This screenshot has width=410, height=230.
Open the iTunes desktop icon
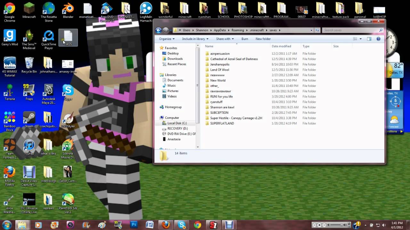click(x=29, y=147)
